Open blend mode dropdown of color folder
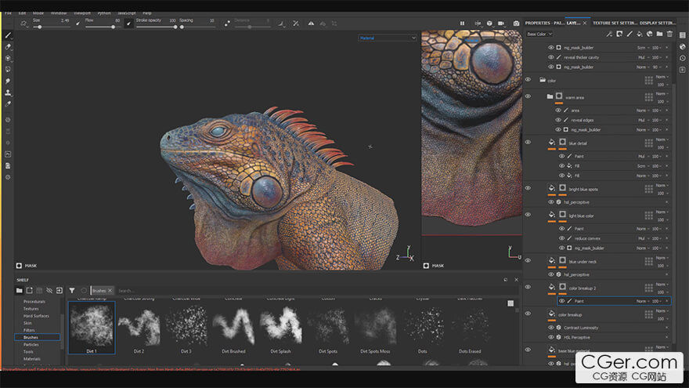The image size is (689, 388). coord(662,77)
